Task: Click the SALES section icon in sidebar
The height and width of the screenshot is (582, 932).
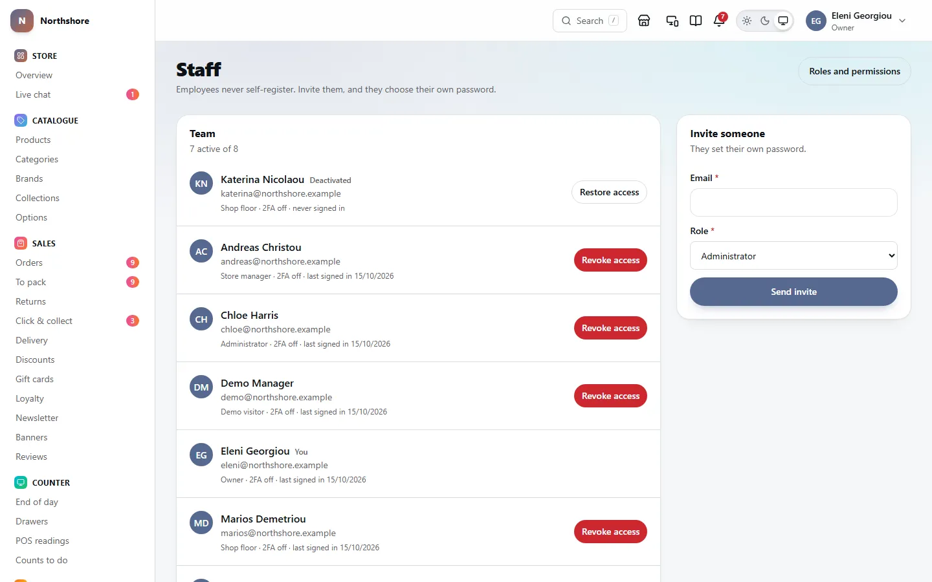Action: click(21, 243)
